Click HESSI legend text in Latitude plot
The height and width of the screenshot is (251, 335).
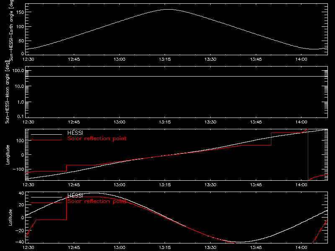(75, 196)
